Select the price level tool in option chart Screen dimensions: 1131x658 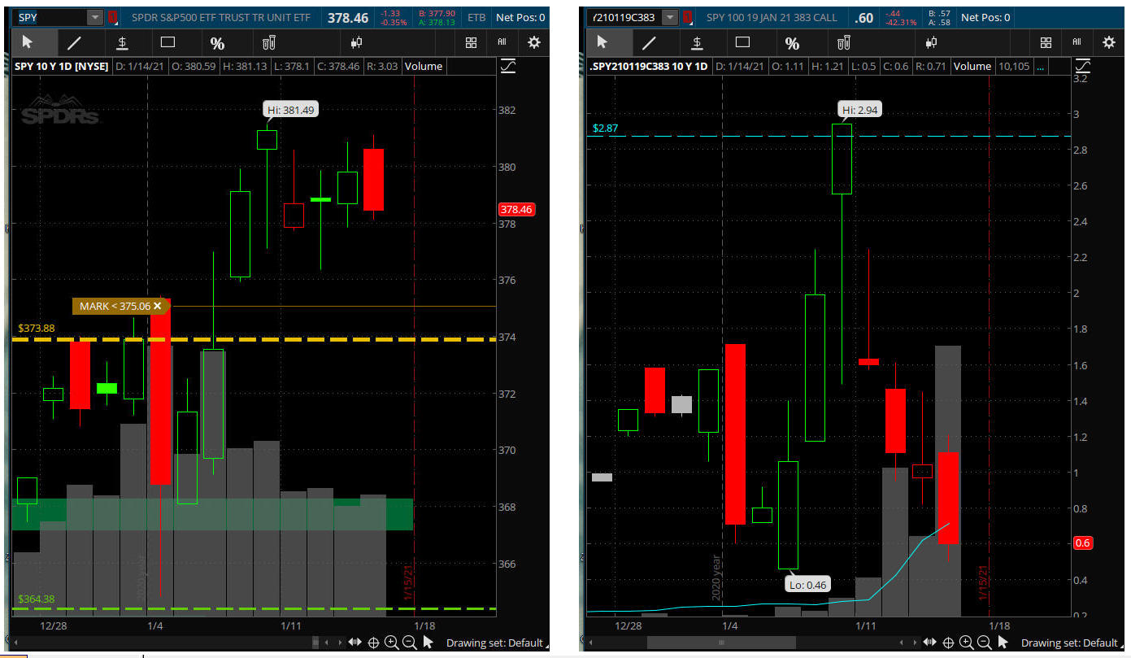click(697, 43)
